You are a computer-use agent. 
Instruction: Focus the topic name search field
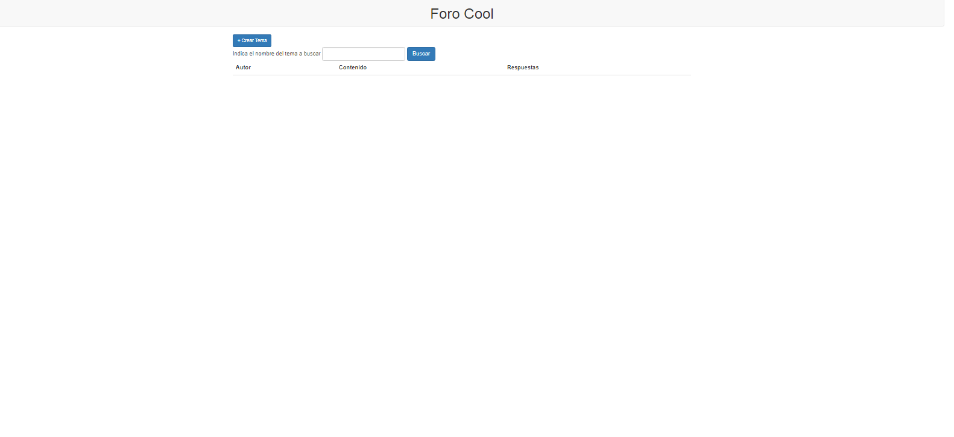coord(363,54)
